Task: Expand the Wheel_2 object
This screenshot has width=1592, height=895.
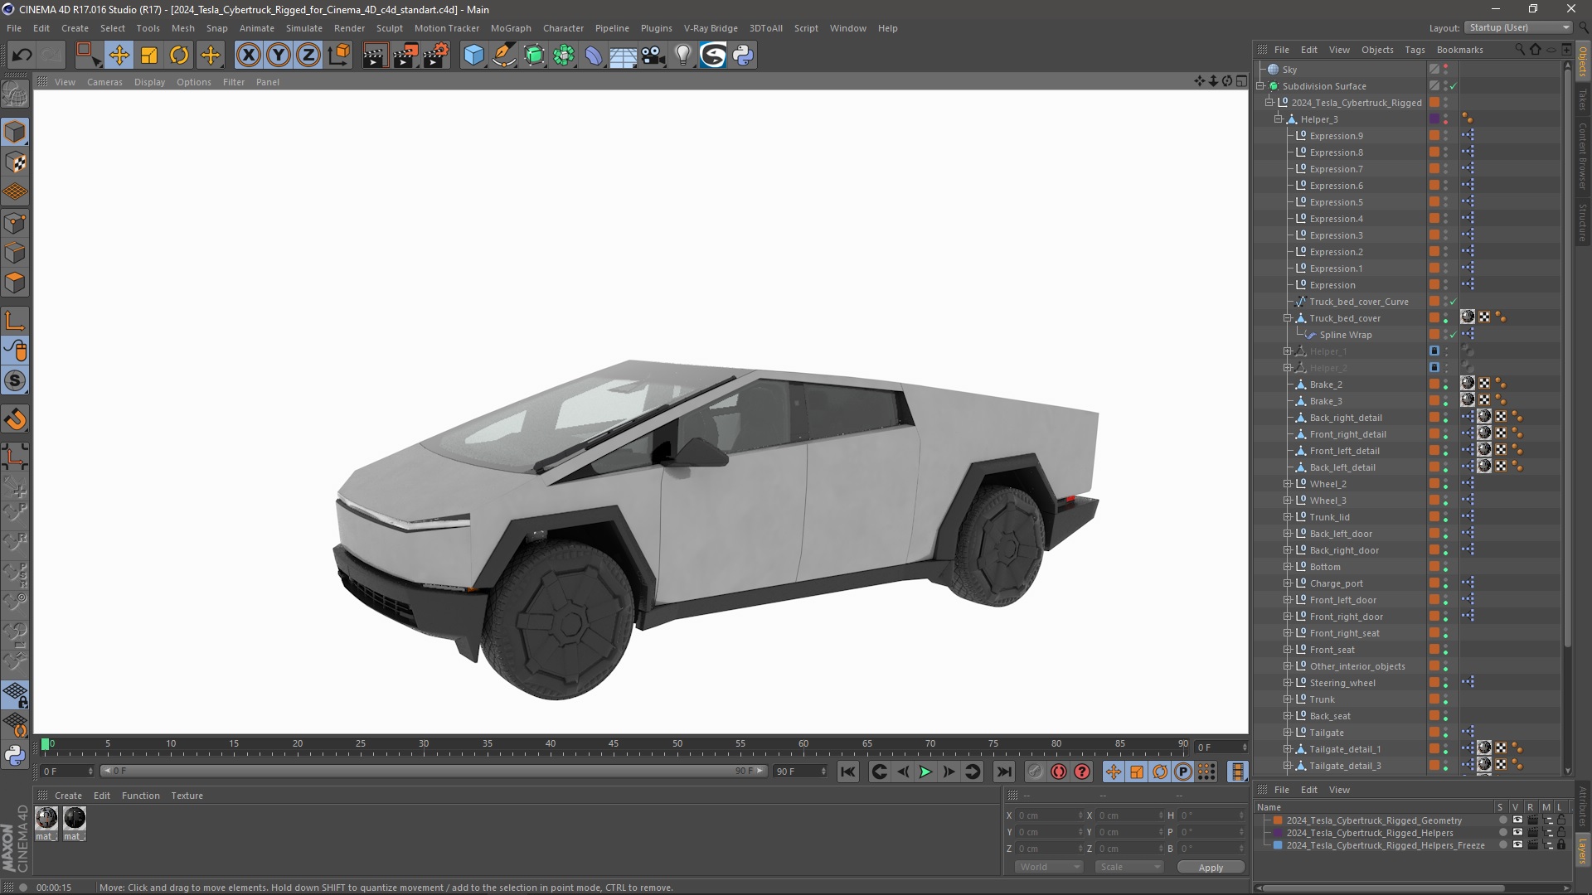Action: tap(1288, 484)
